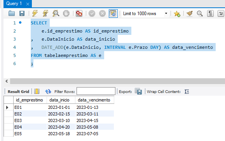Viewport: 225px width, 141px height.
Task: Beautify query with broom icon
Action: point(189,14)
